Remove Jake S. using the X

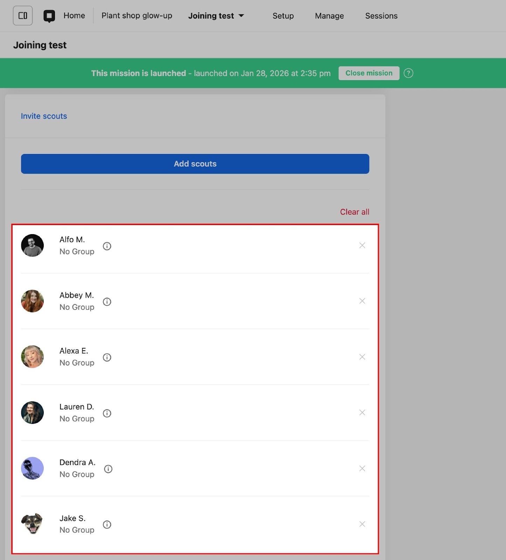tap(362, 524)
